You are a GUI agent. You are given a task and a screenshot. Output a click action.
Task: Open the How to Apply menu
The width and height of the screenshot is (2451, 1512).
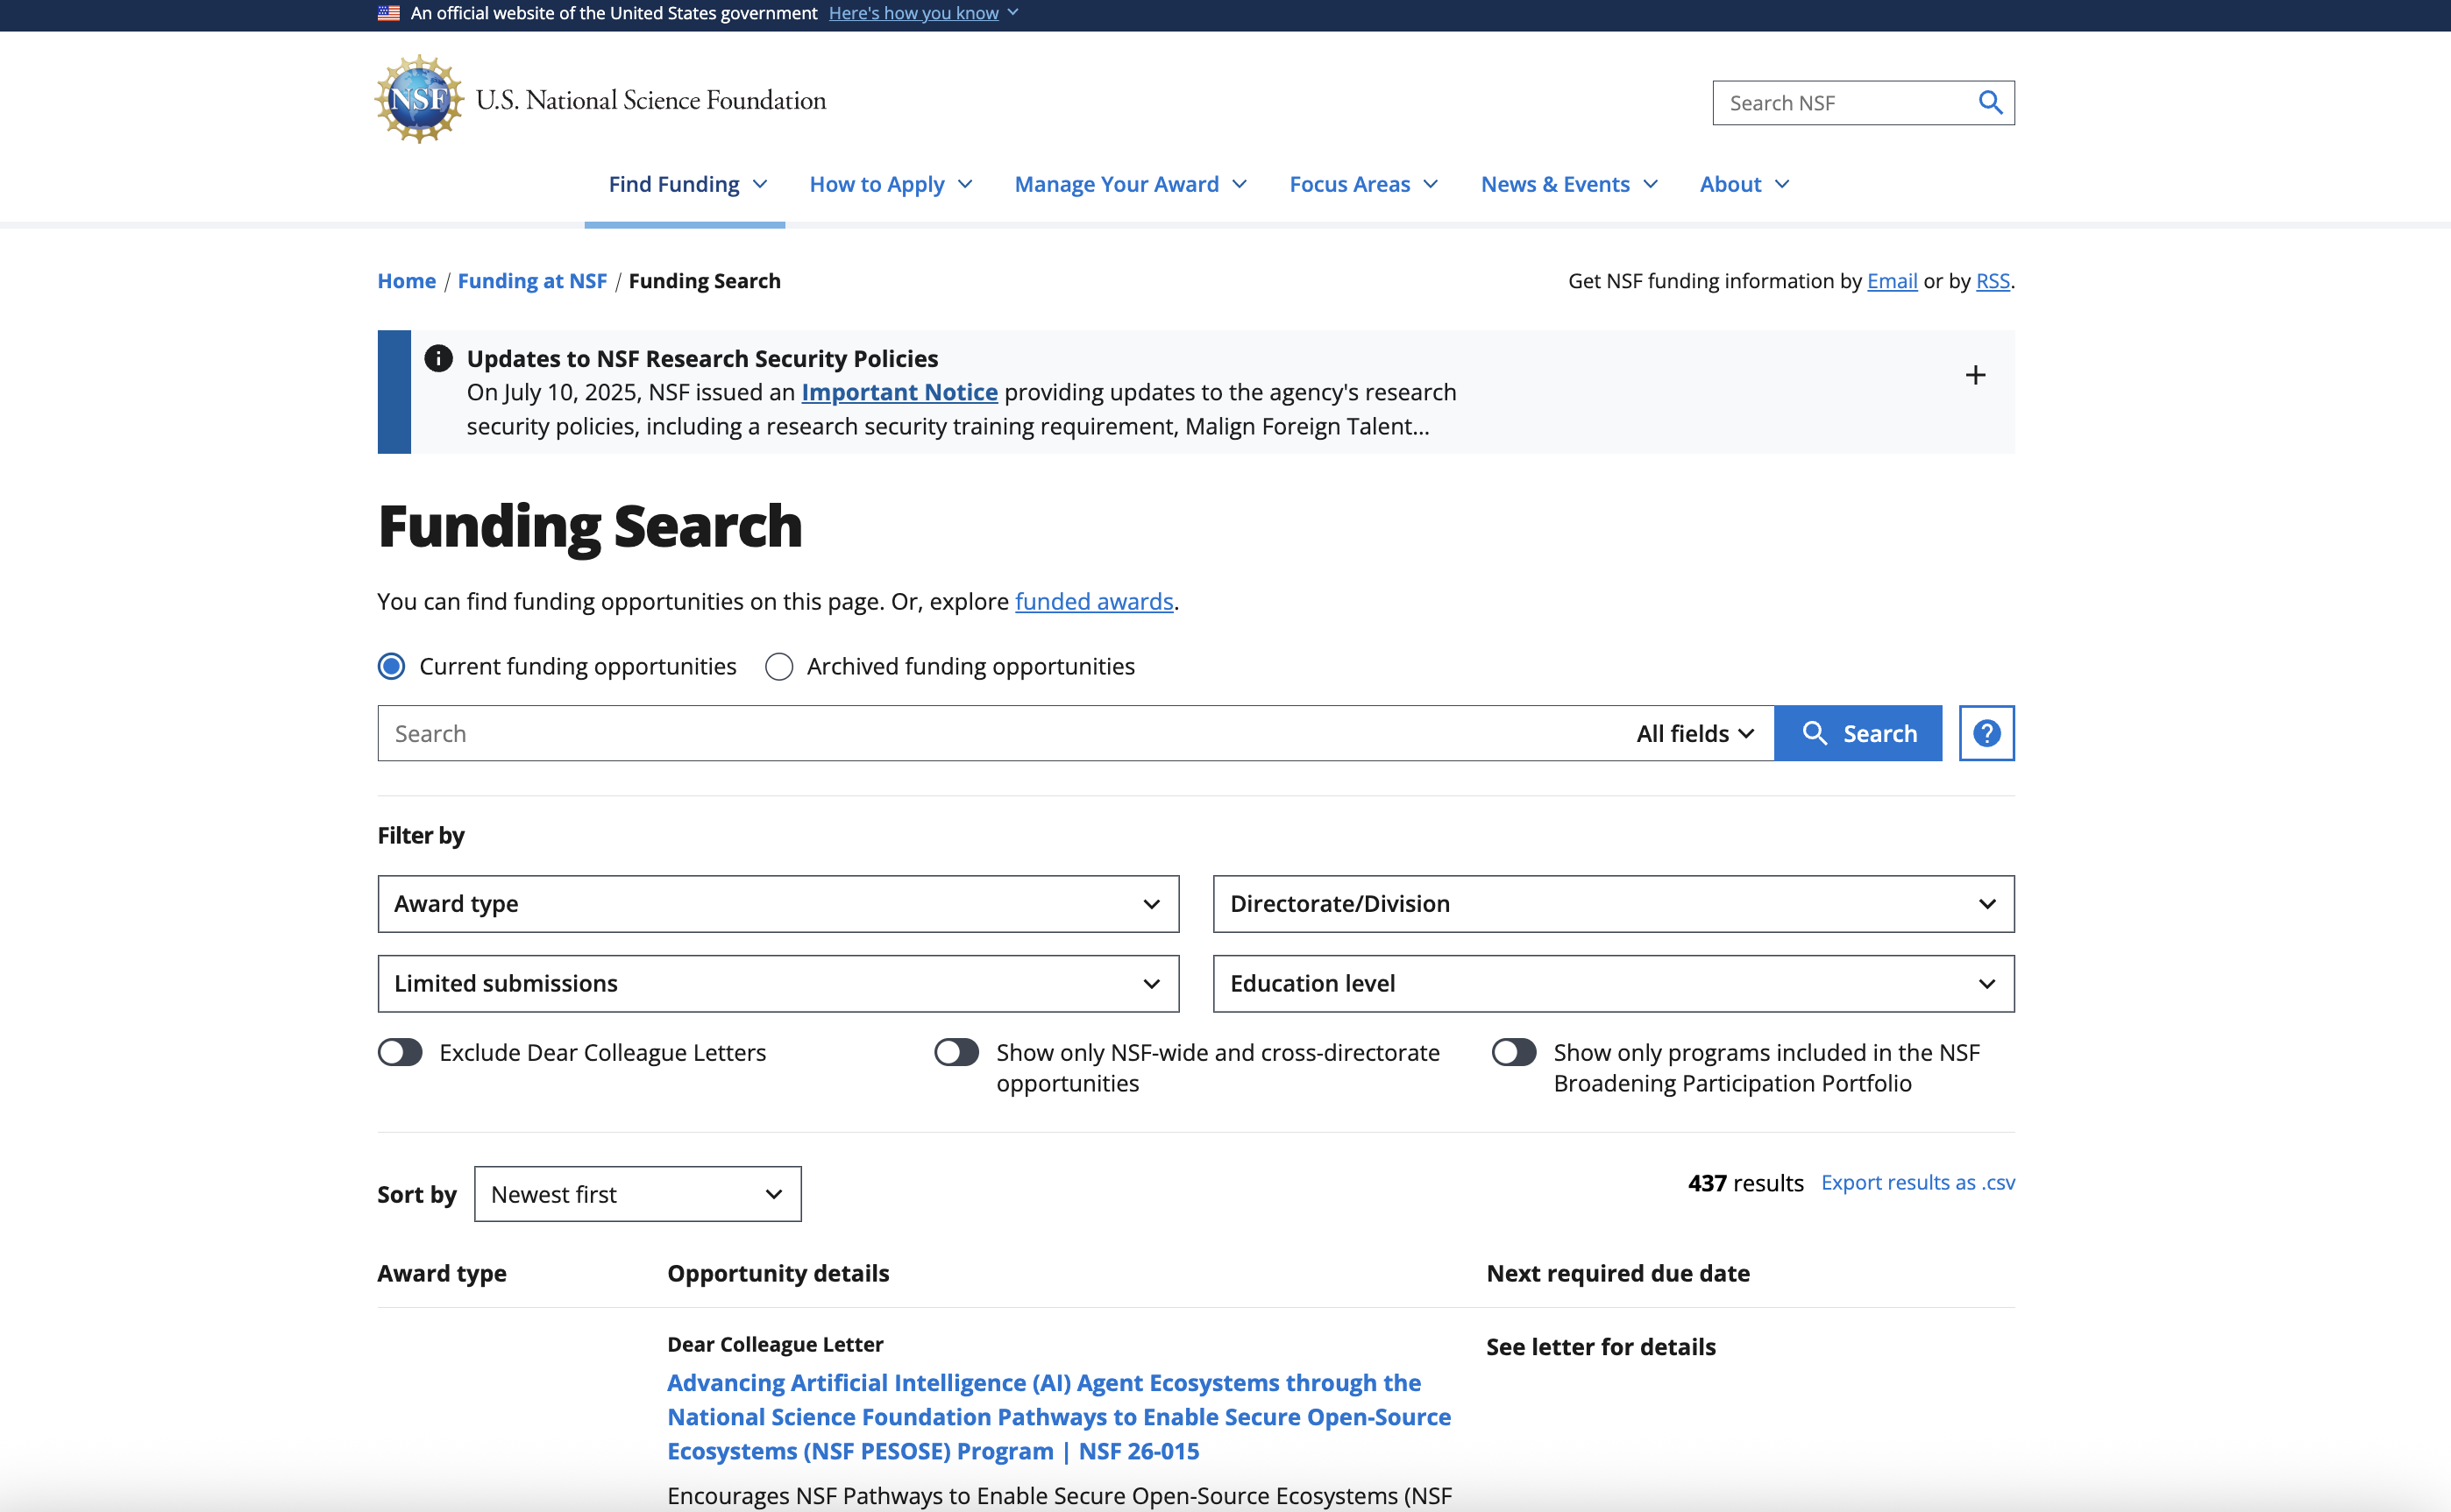(x=891, y=184)
